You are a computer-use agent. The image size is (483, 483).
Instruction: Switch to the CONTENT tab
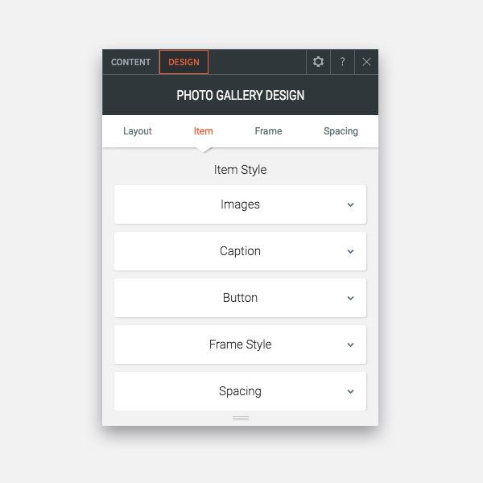coord(131,62)
